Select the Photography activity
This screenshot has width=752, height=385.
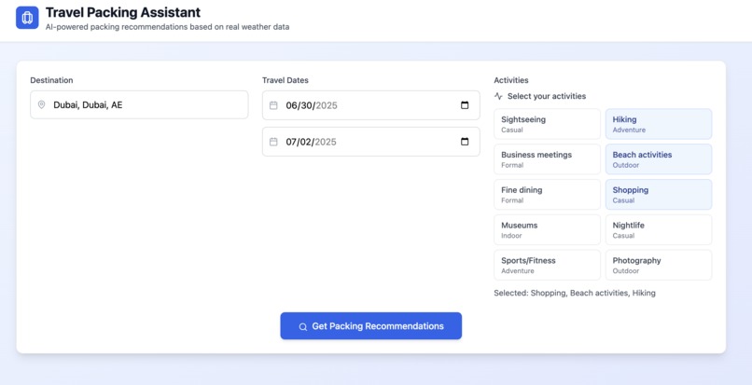[x=659, y=265]
